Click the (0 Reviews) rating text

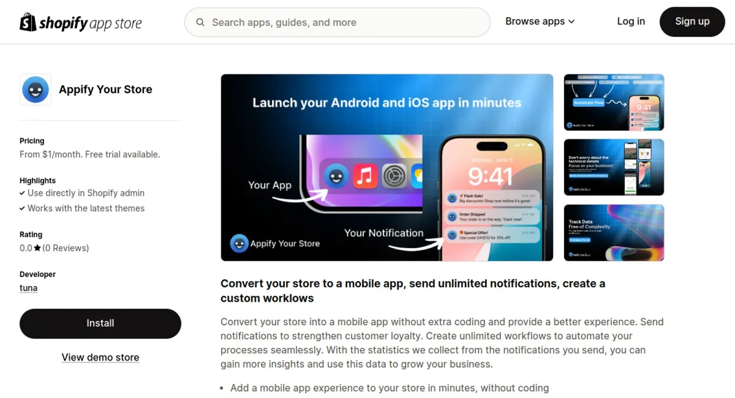[x=66, y=248]
